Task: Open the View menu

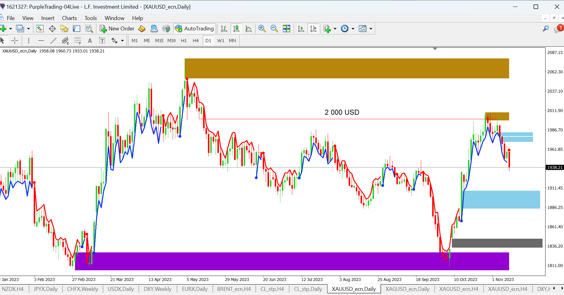Action: click(28, 18)
